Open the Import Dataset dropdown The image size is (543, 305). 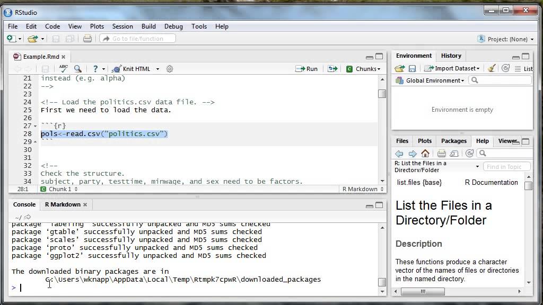(452, 68)
